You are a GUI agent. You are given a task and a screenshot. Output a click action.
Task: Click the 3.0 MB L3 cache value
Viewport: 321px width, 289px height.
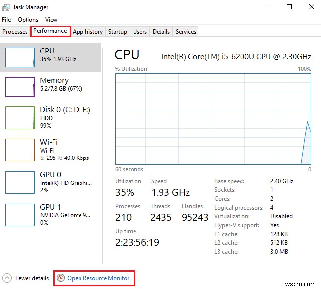point(279,252)
